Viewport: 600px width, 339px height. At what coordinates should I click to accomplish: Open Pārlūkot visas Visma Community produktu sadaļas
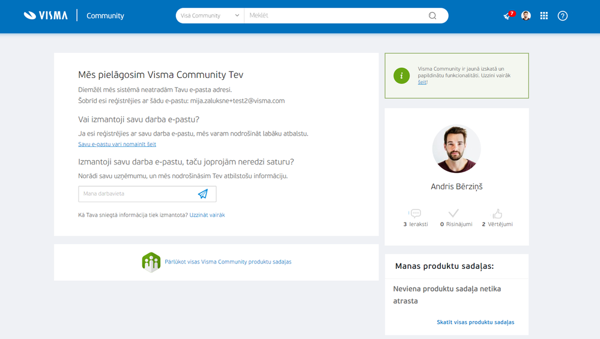point(228,262)
